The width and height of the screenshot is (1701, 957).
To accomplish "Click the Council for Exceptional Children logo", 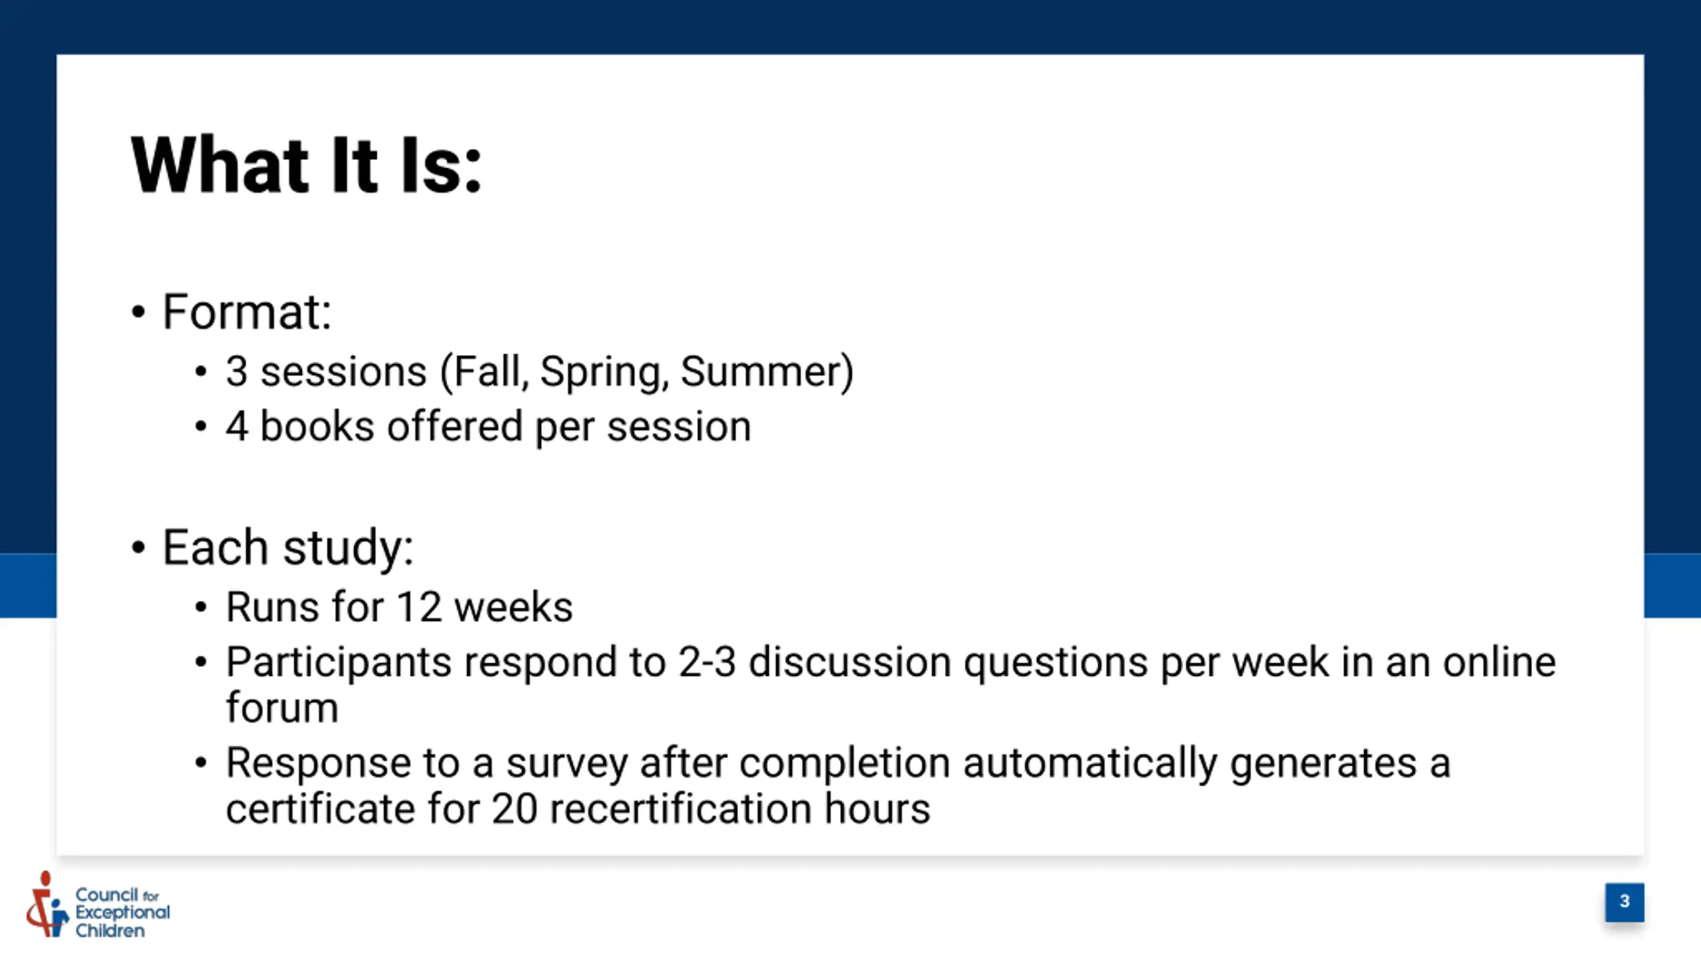I will [98, 905].
